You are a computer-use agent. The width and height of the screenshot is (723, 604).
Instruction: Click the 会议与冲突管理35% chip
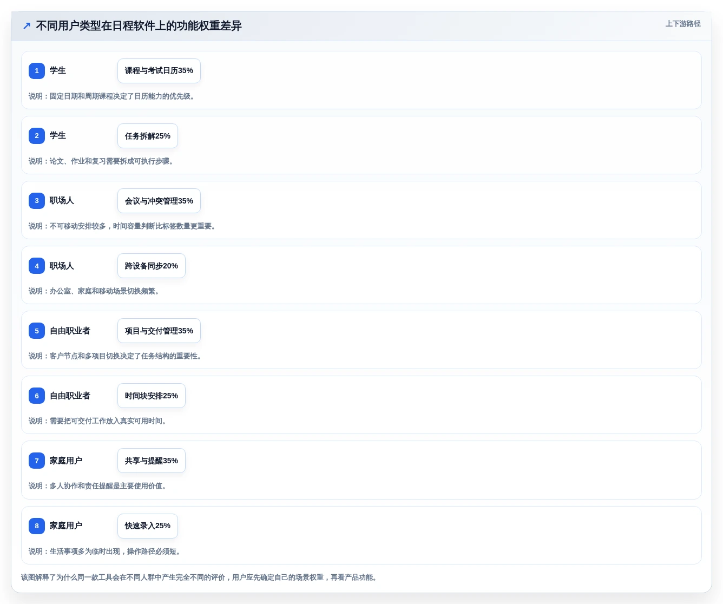(159, 201)
